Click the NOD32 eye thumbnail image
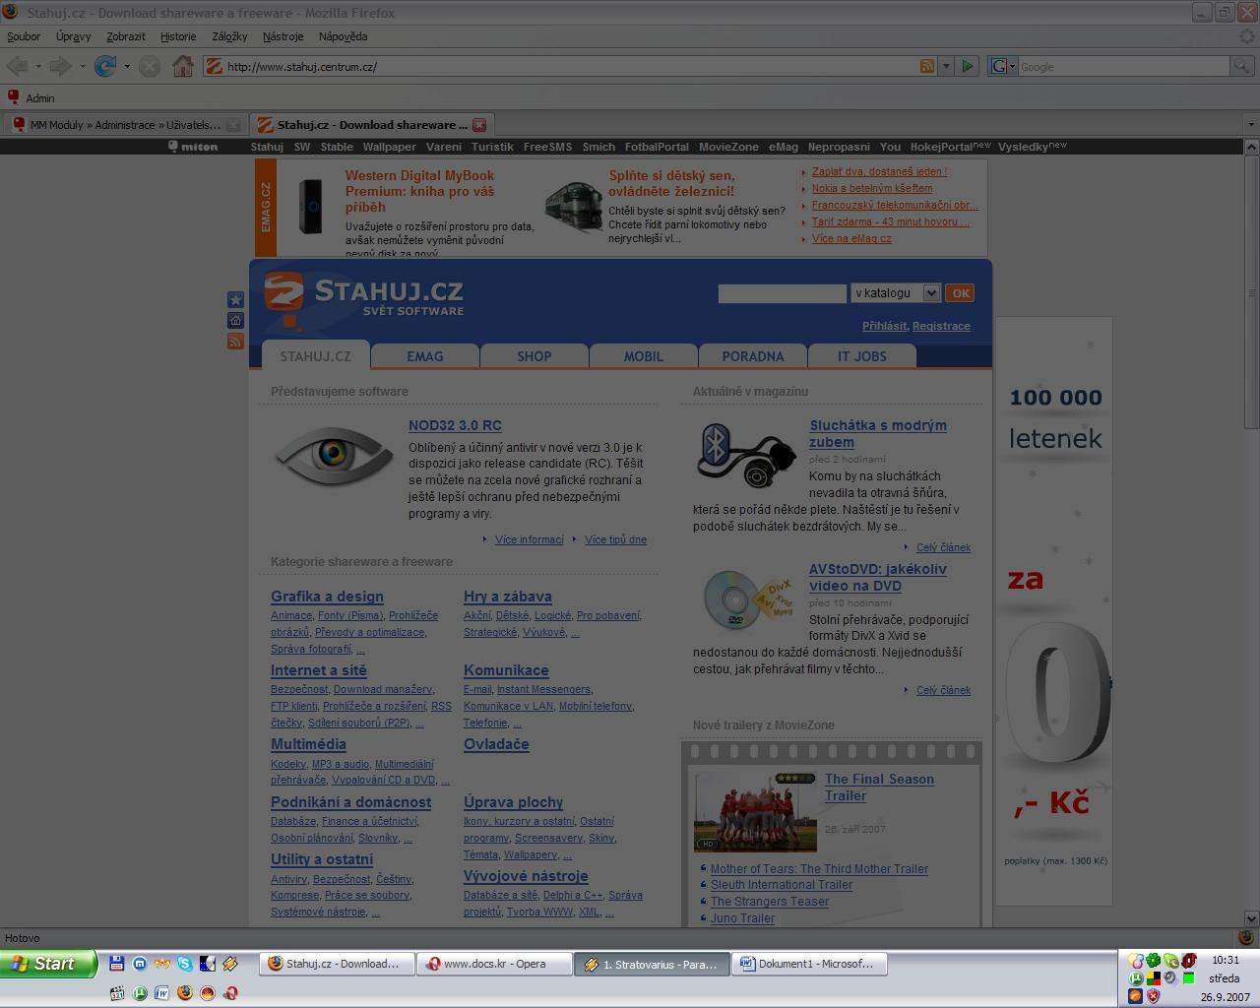The height and width of the screenshot is (1008, 1260). [x=333, y=455]
